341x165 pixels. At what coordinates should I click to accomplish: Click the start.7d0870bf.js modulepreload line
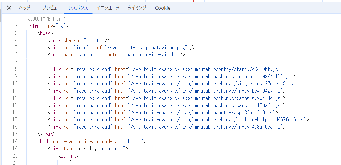click(x=166, y=69)
